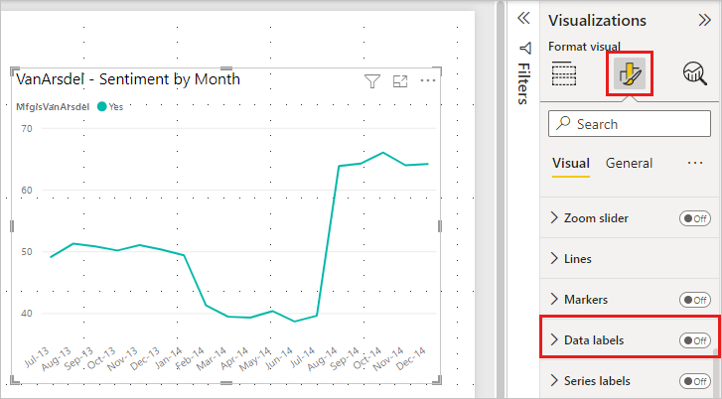The width and height of the screenshot is (722, 399).
Task: Open the Build visual fields icon
Action: point(564,73)
